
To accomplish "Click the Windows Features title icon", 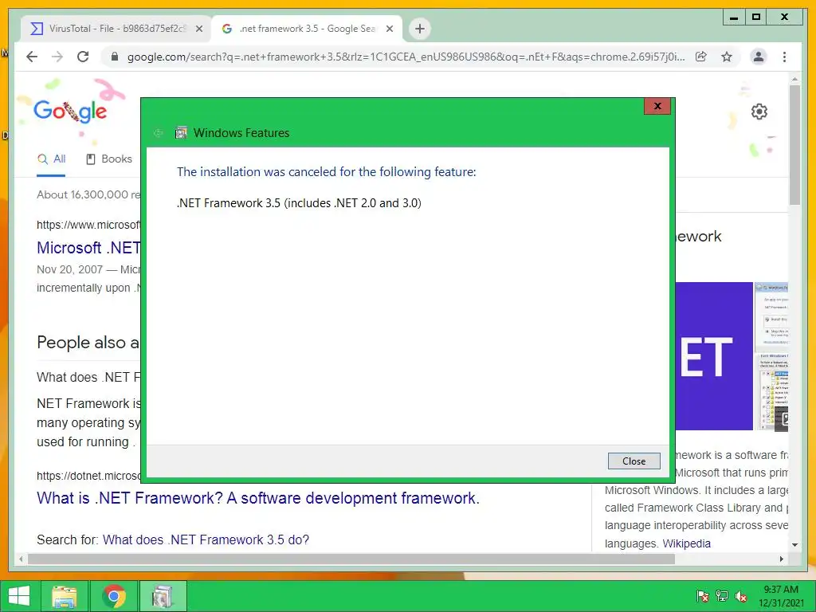I will coord(181,133).
